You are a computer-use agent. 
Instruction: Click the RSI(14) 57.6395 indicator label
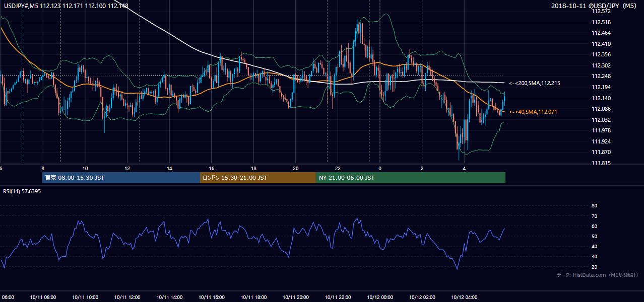click(22, 191)
